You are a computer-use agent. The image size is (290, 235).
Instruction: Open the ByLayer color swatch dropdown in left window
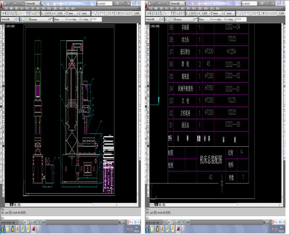(60, 19)
